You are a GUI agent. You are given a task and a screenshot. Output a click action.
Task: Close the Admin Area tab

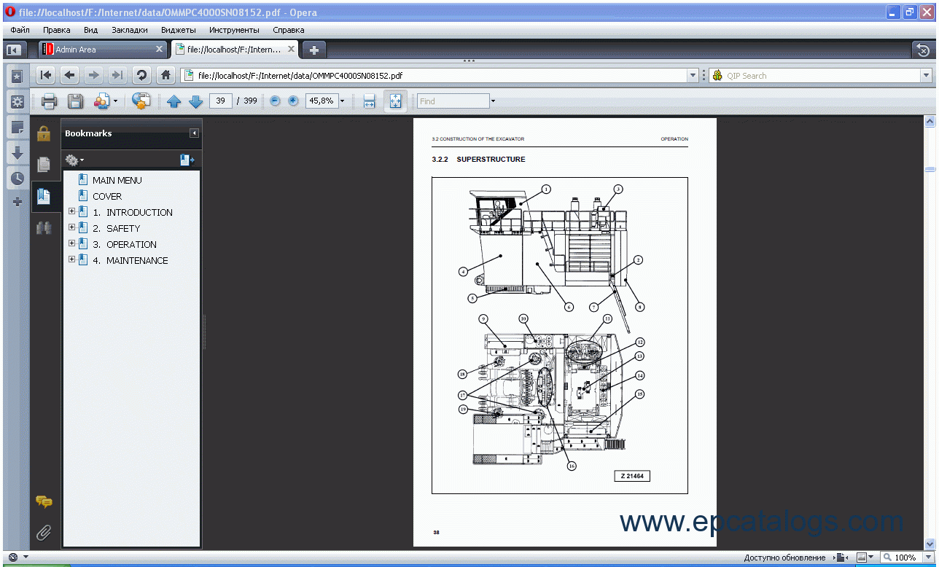[x=160, y=49]
